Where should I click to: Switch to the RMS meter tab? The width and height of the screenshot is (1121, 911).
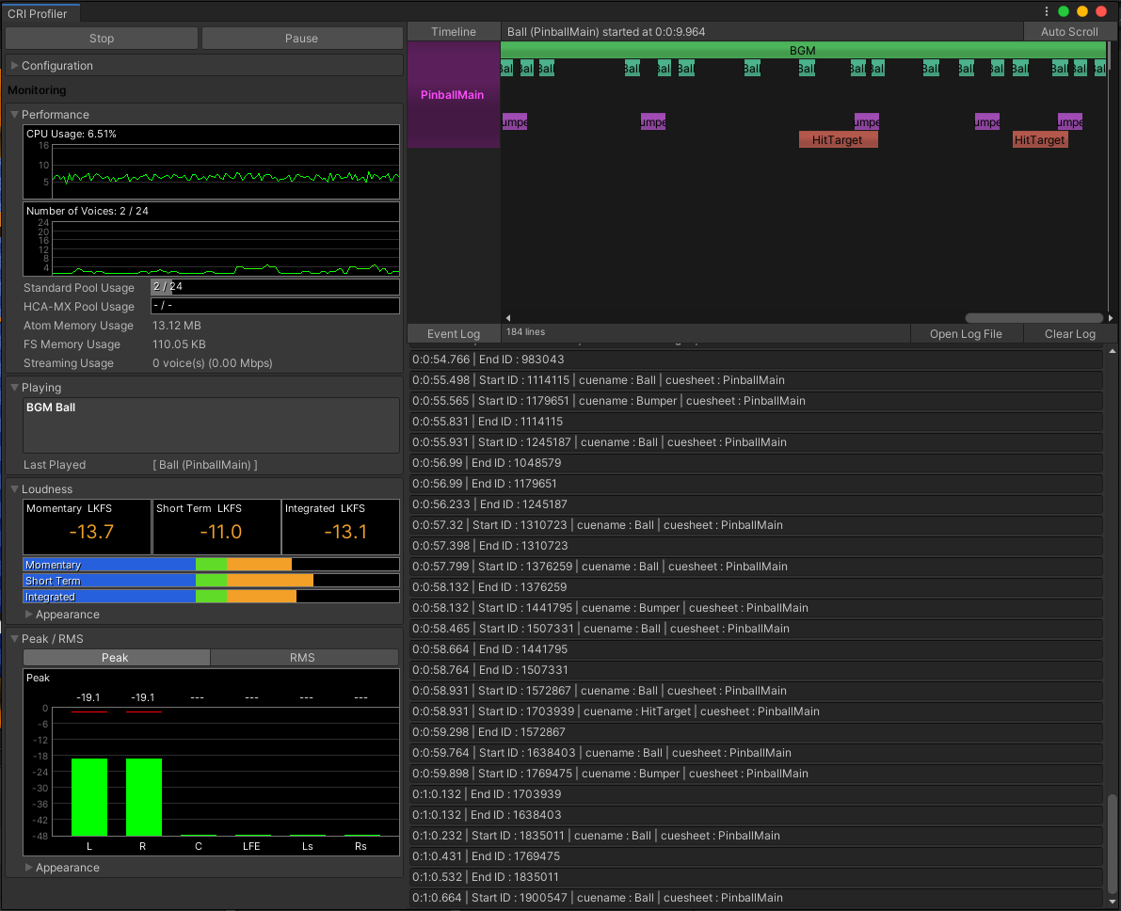[x=303, y=656]
